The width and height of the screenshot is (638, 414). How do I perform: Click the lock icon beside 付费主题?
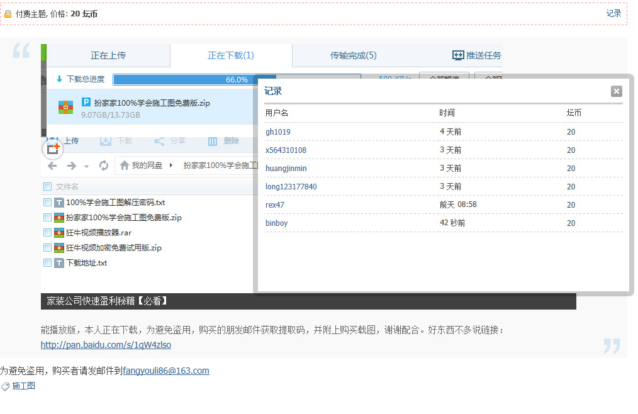pos(8,14)
